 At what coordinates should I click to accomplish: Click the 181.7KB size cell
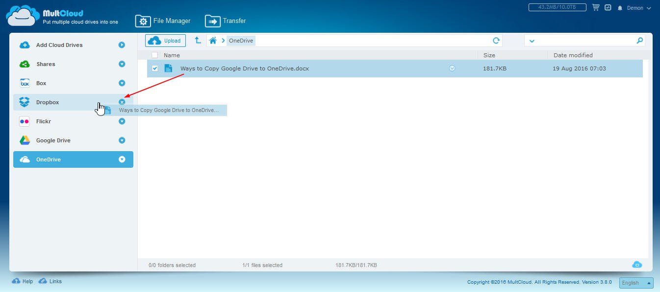pyautogui.click(x=495, y=68)
